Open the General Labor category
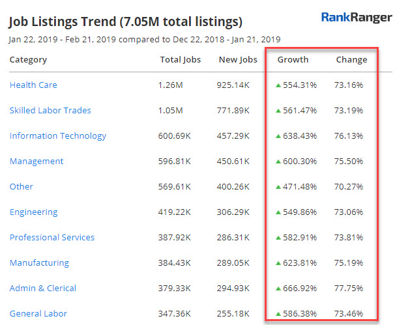Image resolution: width=397 pixels, height=325 pixels. coord(38,314)
